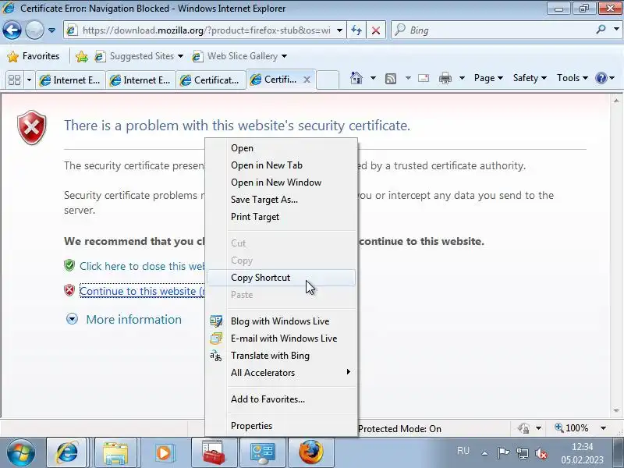Click the 100% zoom level button
This screenshot has width=624, height=468.
(572, 428)
